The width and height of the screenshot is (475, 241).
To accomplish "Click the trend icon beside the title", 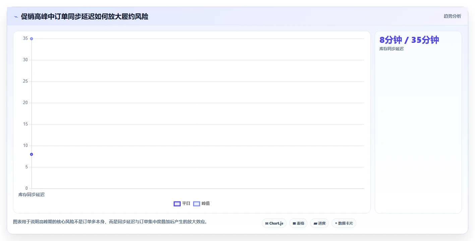I will (x=16, y=17).
